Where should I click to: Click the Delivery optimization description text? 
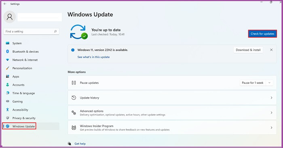122,115
